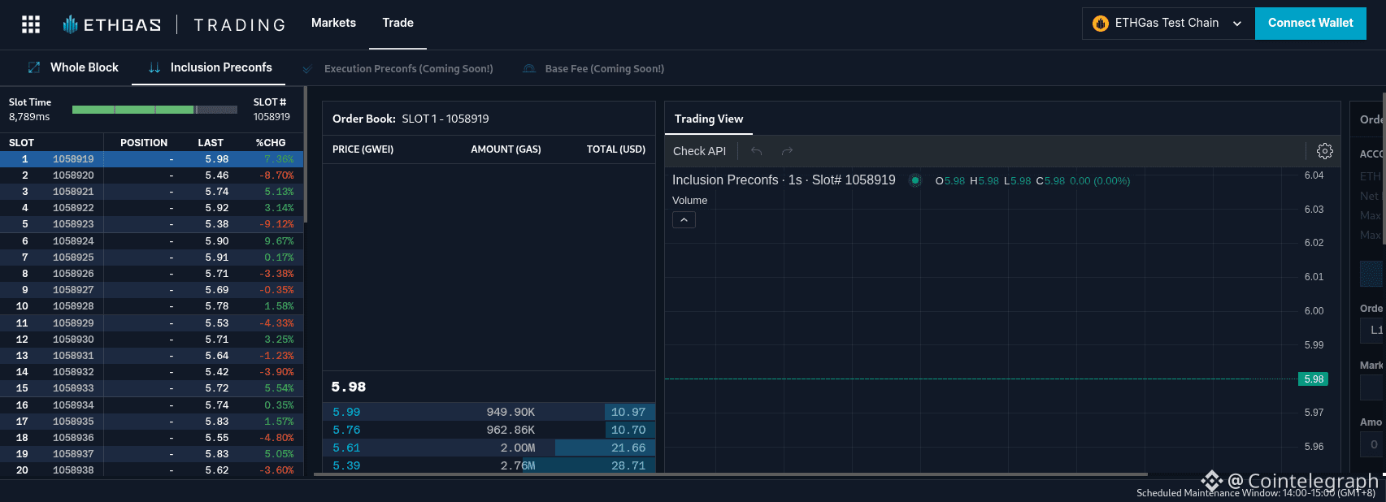The height and width of the screenshot is (502, 1386).
Task: Click the orange ETHGas Test Chain icon
Action: point(1101,24)
